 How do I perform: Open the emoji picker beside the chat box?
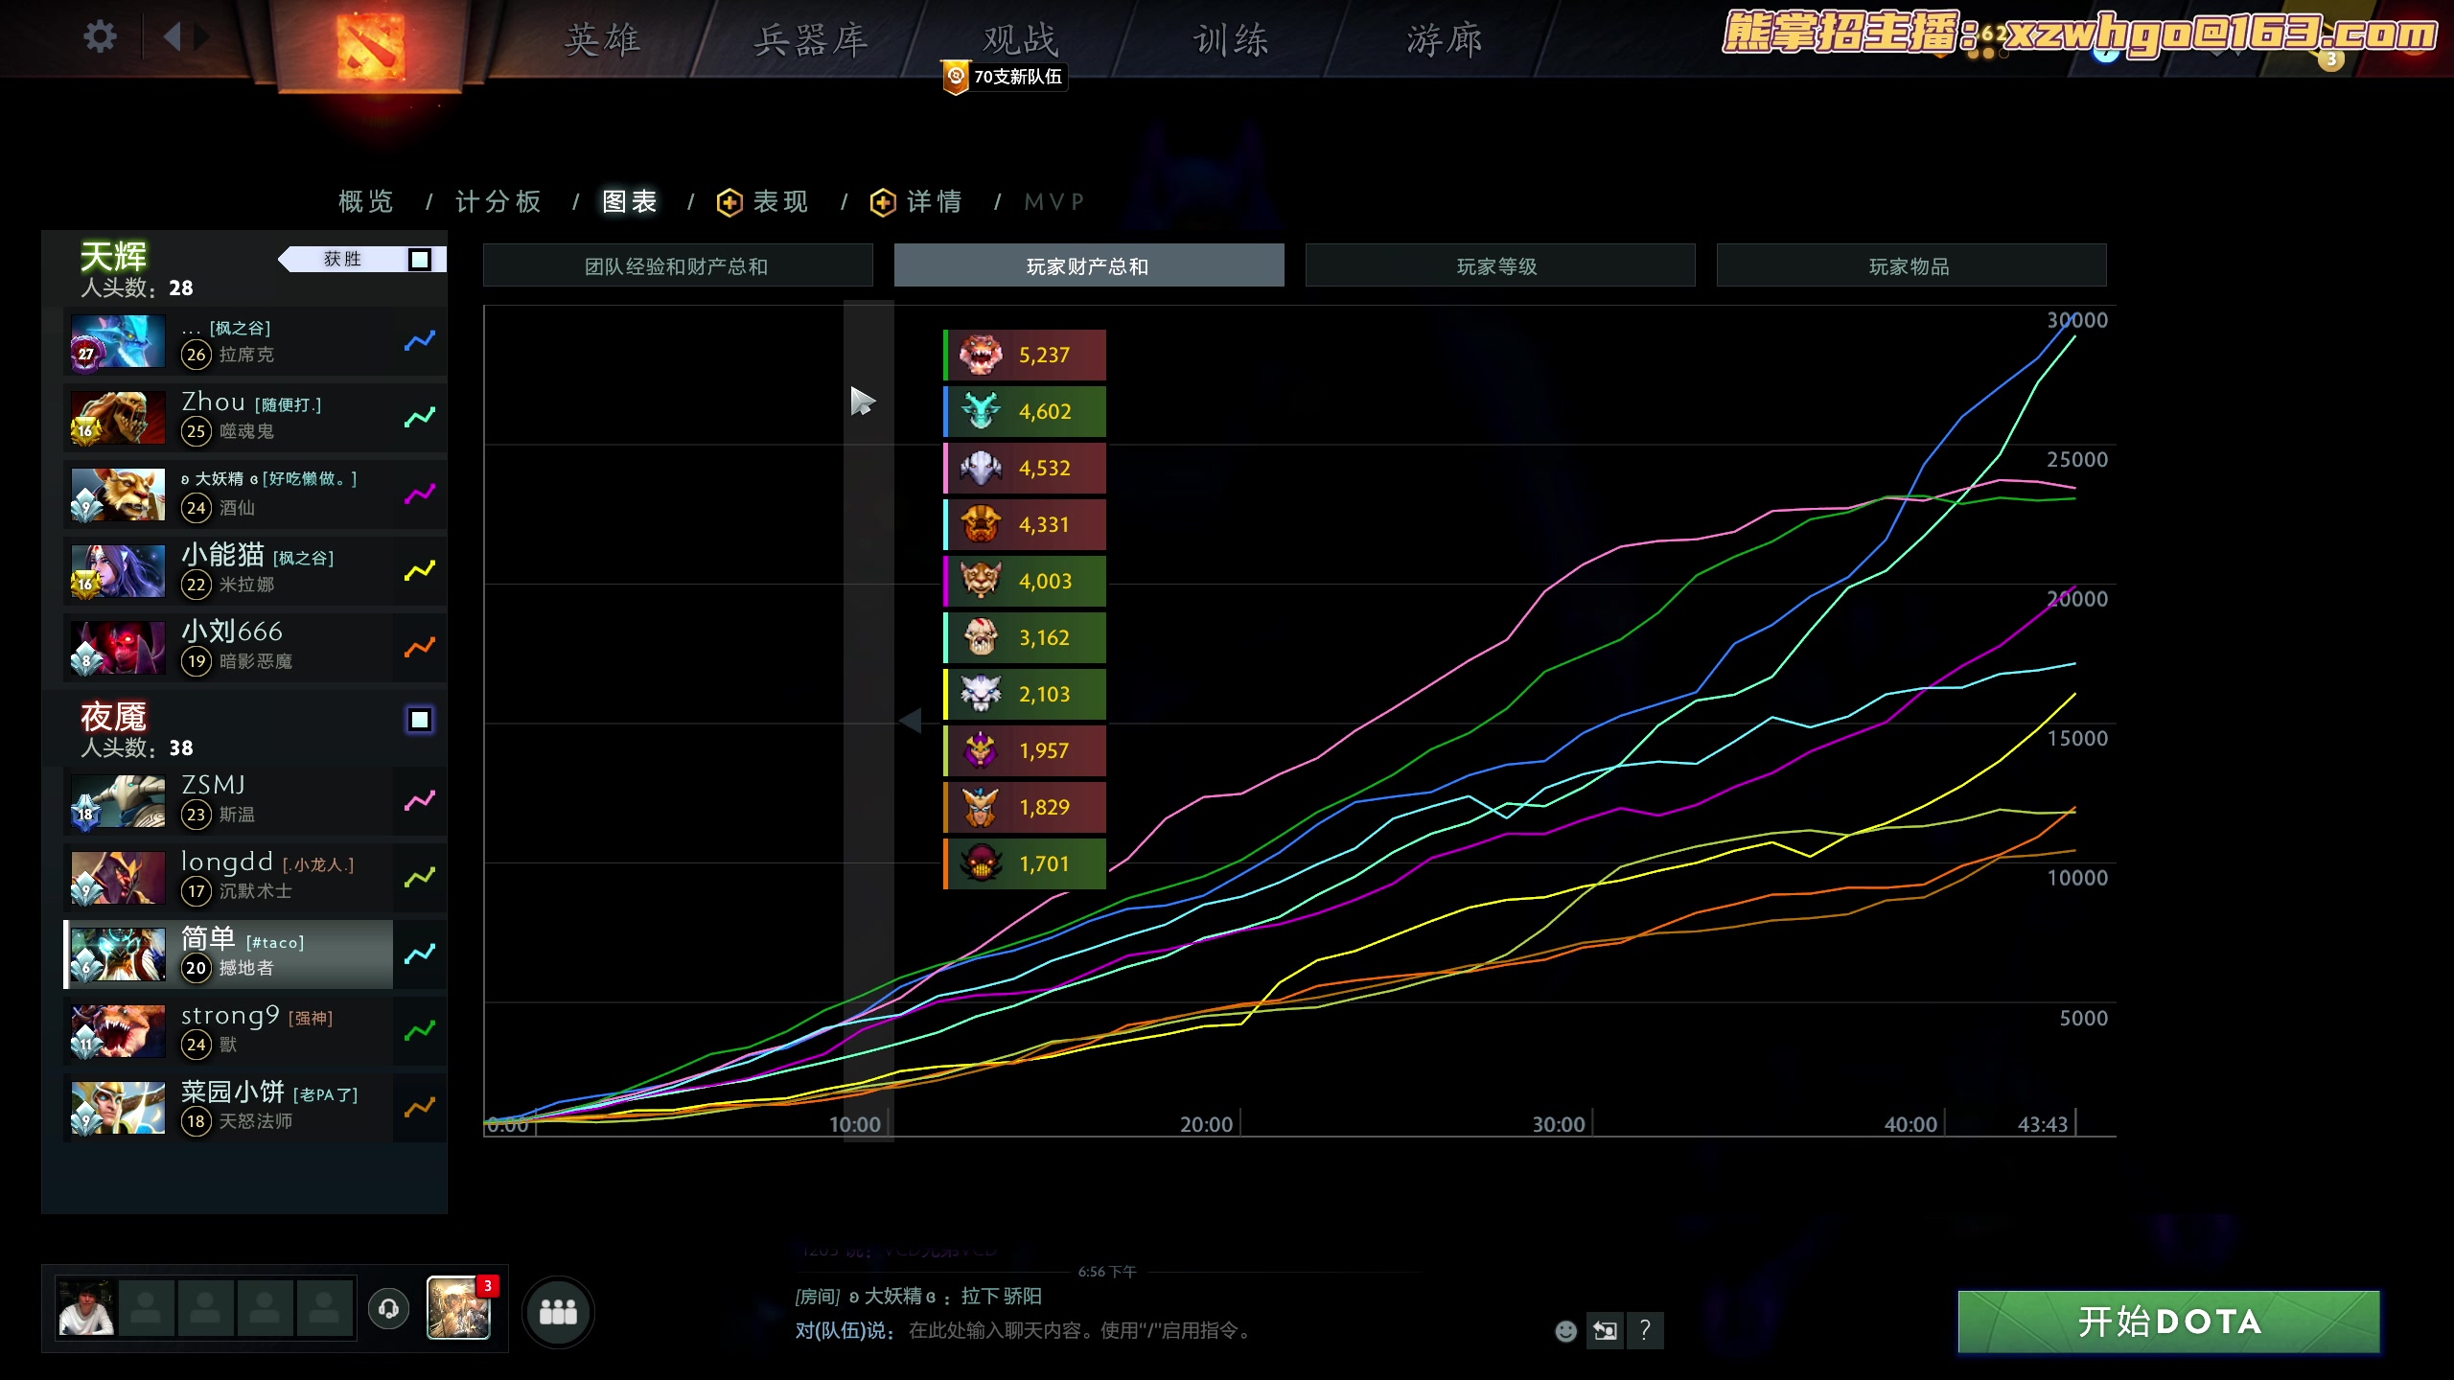[1566, 1332]
